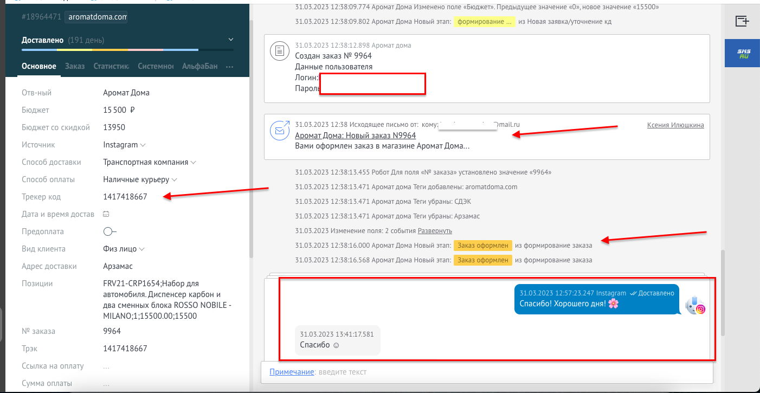
Task: Click the Примечание note type link
Action: pyautogui.click(x=292, y=372)
